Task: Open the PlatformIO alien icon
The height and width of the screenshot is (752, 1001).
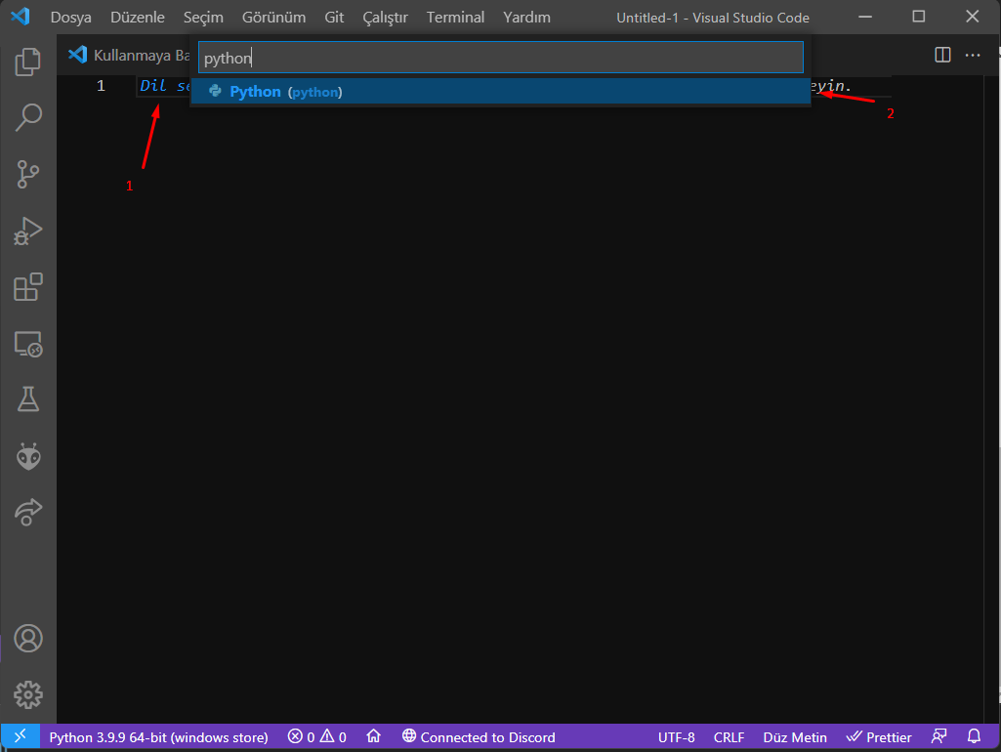Action: (28, 456)
